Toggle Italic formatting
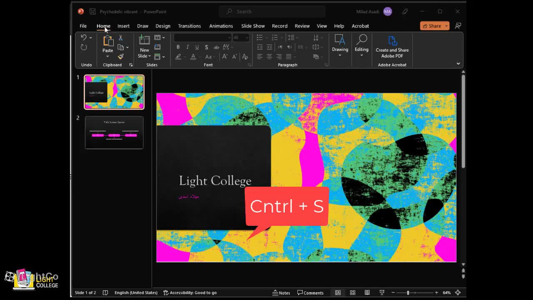Viewport: 533px width, 300px height. coord(187,47)
